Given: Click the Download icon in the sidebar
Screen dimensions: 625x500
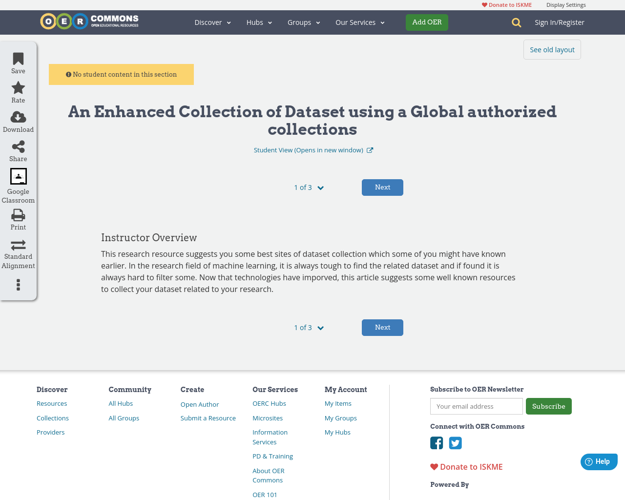Looking at the screenshot, I should 18,117.
